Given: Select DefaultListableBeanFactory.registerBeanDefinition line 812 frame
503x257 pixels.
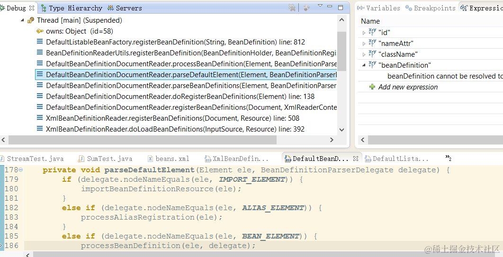Looking at the screenshot, I should [175, 42].
